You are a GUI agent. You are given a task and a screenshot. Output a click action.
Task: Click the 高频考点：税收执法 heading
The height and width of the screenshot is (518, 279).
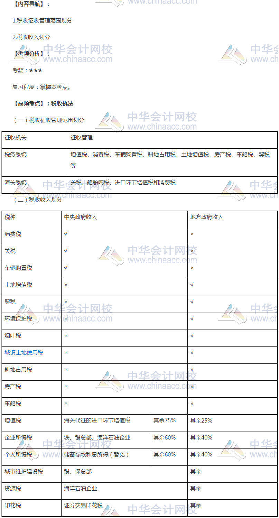pyautogui.click(x=43, y=103)
